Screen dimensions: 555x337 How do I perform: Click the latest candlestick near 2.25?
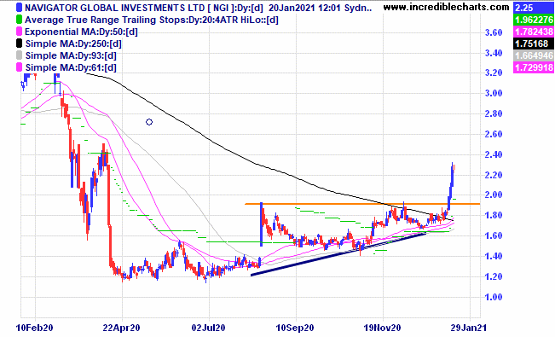[454, 167]
